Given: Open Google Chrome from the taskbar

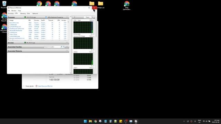Looking at the screenshot, I should [x=95, y=121].
